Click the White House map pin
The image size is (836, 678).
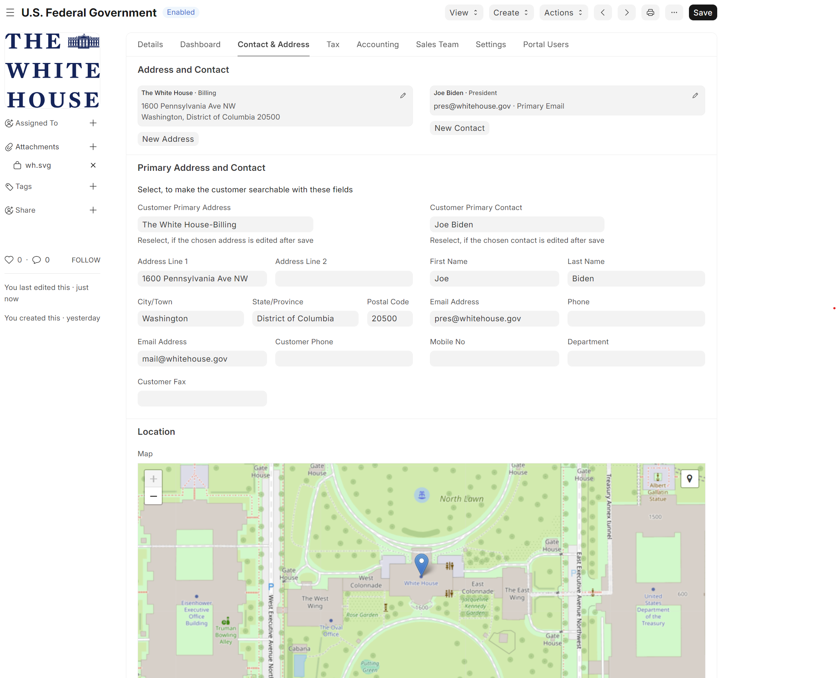421,565
